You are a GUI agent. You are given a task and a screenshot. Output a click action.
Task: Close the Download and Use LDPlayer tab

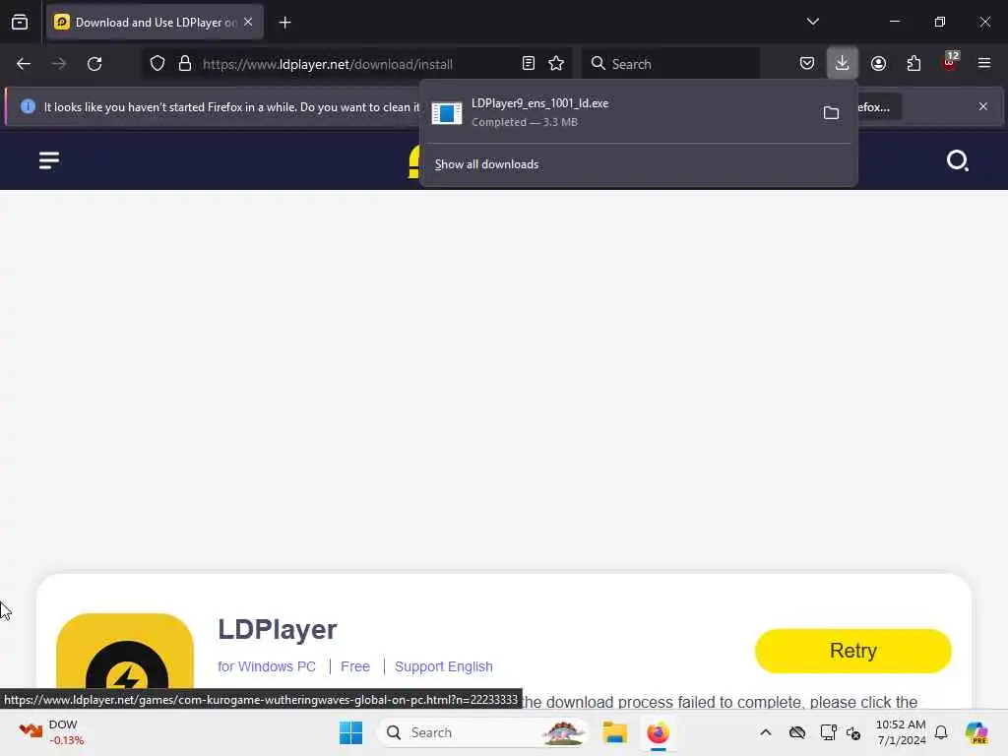(x=248, y=22)
